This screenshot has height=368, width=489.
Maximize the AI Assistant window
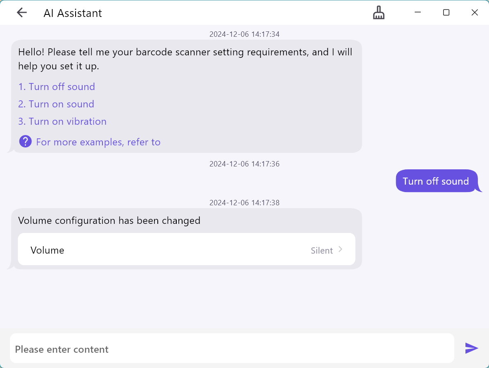[x=446, y=13]
